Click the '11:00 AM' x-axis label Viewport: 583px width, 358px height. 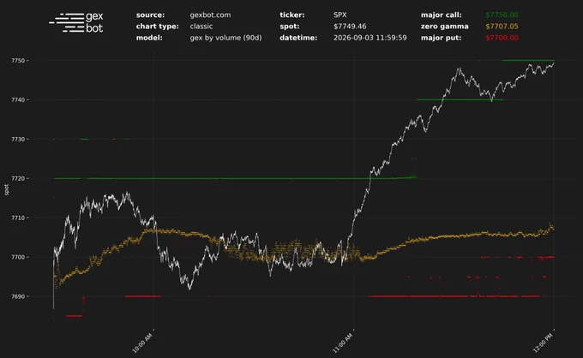(342, 343)
